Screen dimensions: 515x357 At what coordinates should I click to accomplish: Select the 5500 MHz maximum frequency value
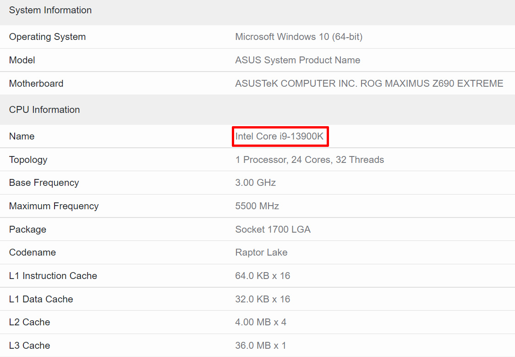pyautogui.click(x=257, y=206)
